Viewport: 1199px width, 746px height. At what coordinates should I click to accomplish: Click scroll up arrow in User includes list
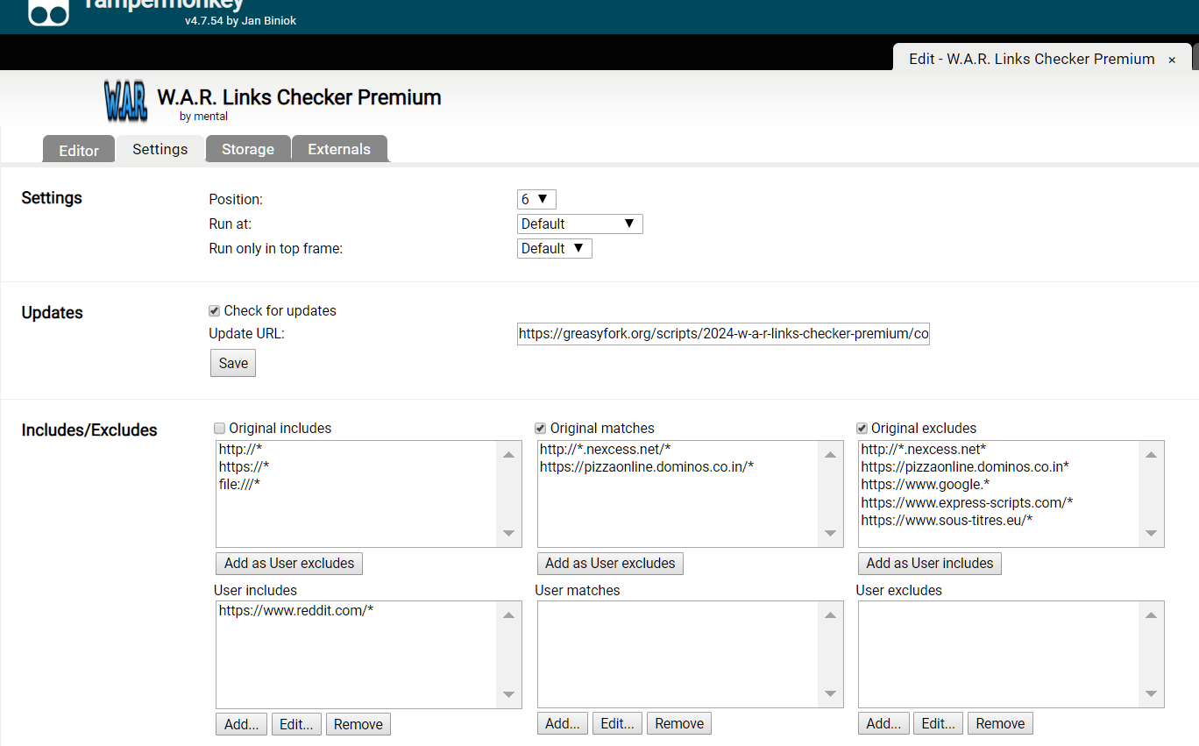509,615
